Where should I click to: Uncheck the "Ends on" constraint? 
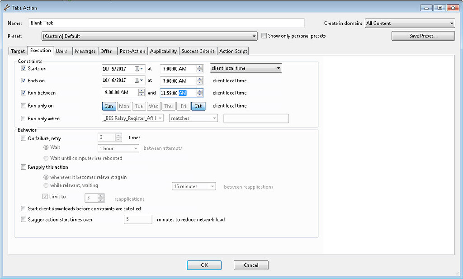tap(23, 80)
